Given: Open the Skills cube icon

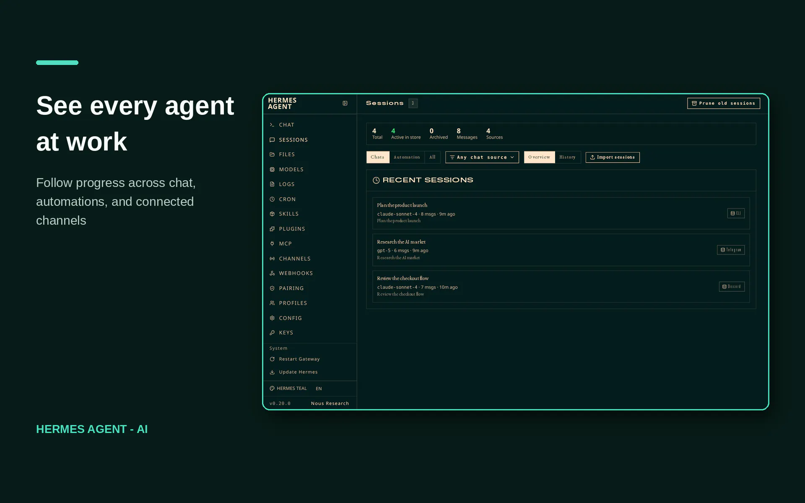Looking at the screenshot, I should (272, 214).
